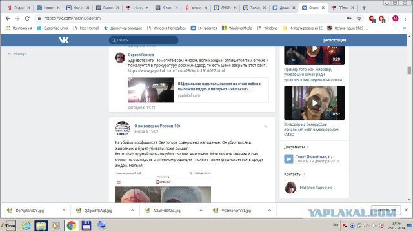Open the Chrome profile avatar

click(396, 19)
